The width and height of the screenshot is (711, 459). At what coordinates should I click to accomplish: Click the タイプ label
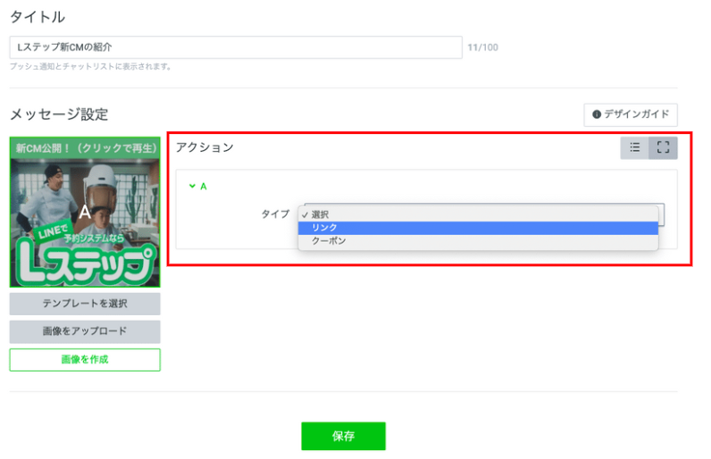275,213
